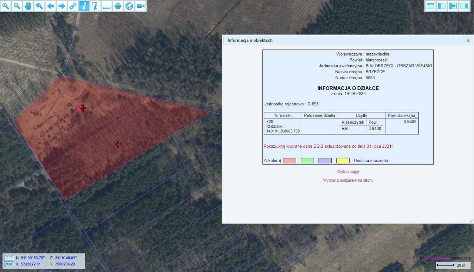Close the Informacja o obiektach panel
This screenshot has width=474, height=272.
468,41
